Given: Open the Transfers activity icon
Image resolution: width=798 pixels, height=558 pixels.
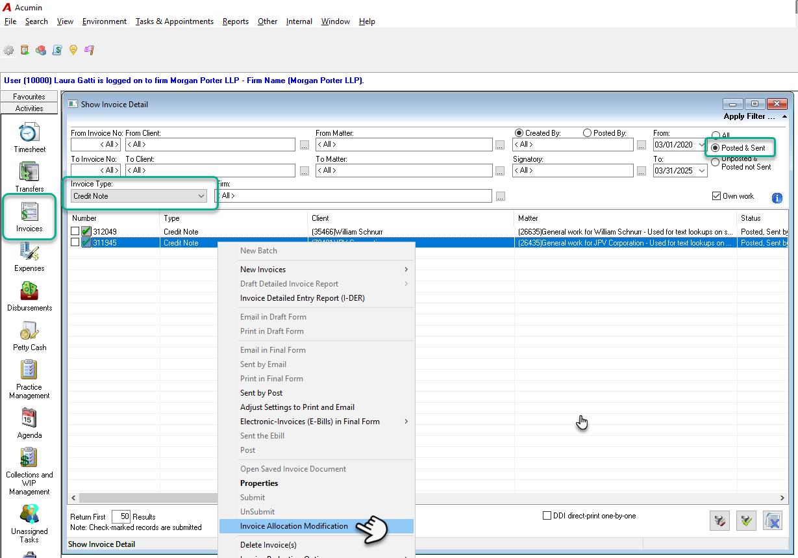Looking at the screenshot, I should tap(29, 172).
